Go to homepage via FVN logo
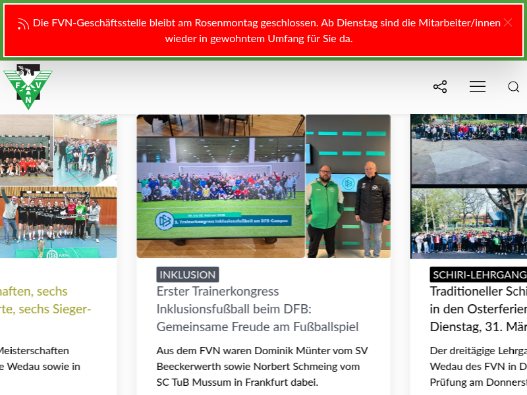Image resolution: width=527 pixels, height=395 pixels. [x=28, y=86]
